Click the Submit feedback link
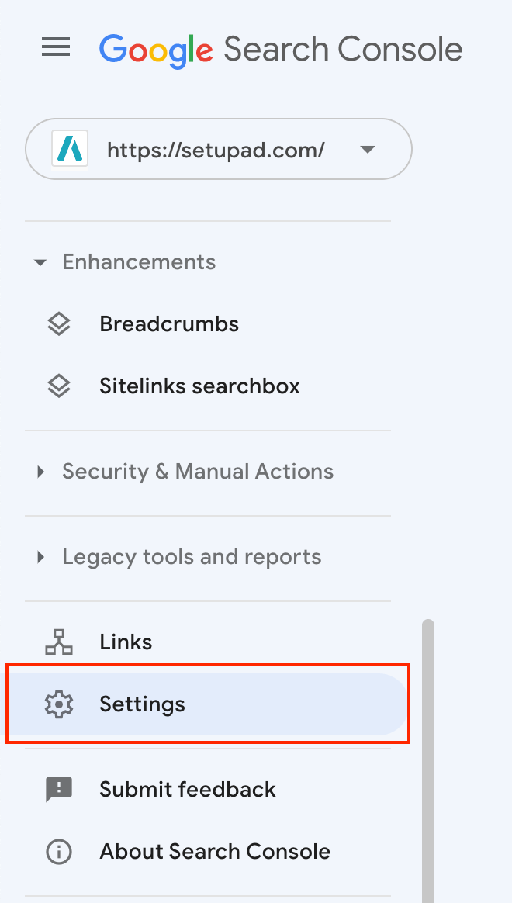 pyautogui.click(x=188, y=789)
